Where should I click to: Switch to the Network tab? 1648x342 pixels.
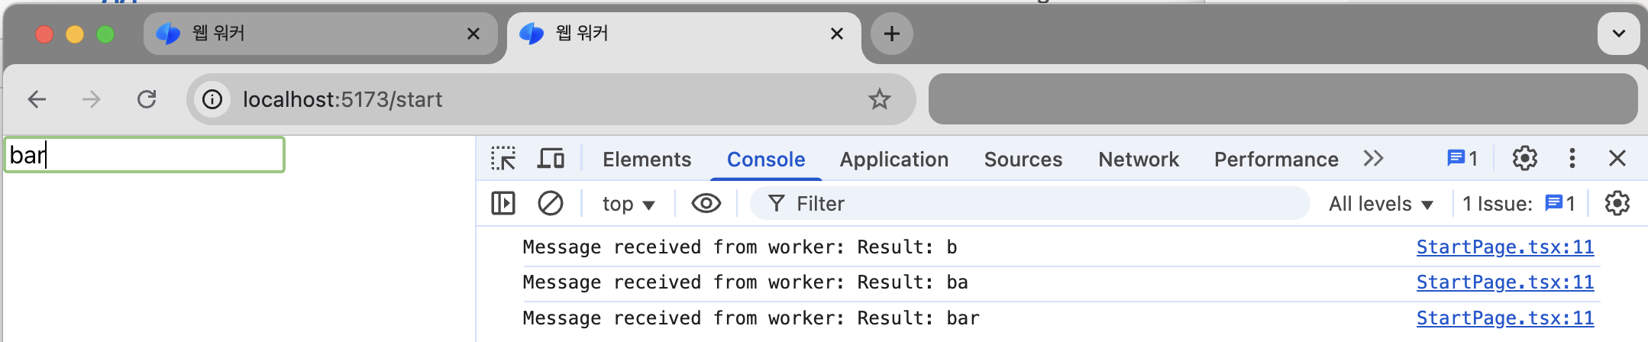[x=1138, y=159]
